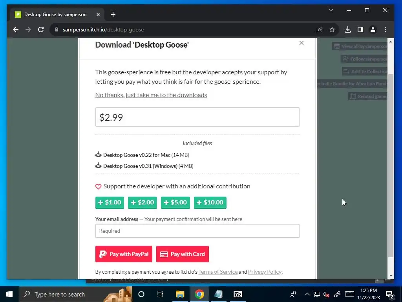Toggle the Chrome side panel icon
This screenshot has height=302, width=402.
point(360,29)
